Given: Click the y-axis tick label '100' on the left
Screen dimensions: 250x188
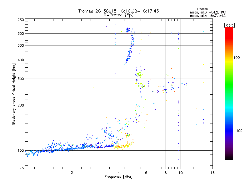Looking at the screenshot, I should 21,151.
